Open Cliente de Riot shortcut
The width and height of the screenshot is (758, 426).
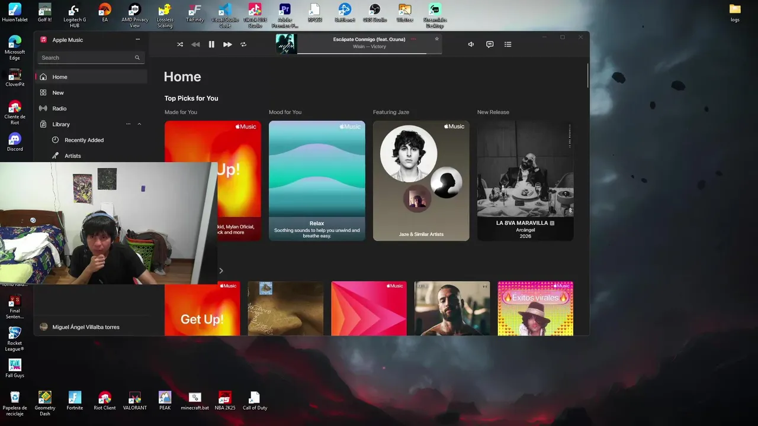(x=15, y=112)
